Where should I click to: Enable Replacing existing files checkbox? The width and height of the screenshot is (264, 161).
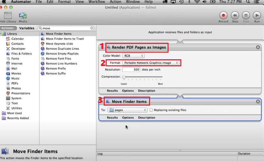151,110
